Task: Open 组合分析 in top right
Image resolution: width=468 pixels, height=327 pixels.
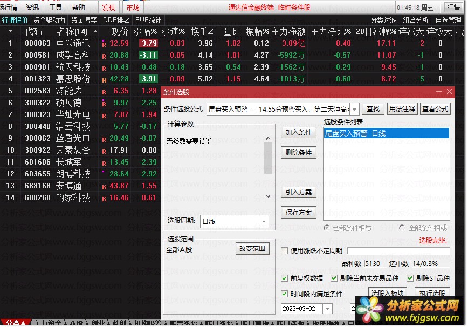Action: [416, 20]
